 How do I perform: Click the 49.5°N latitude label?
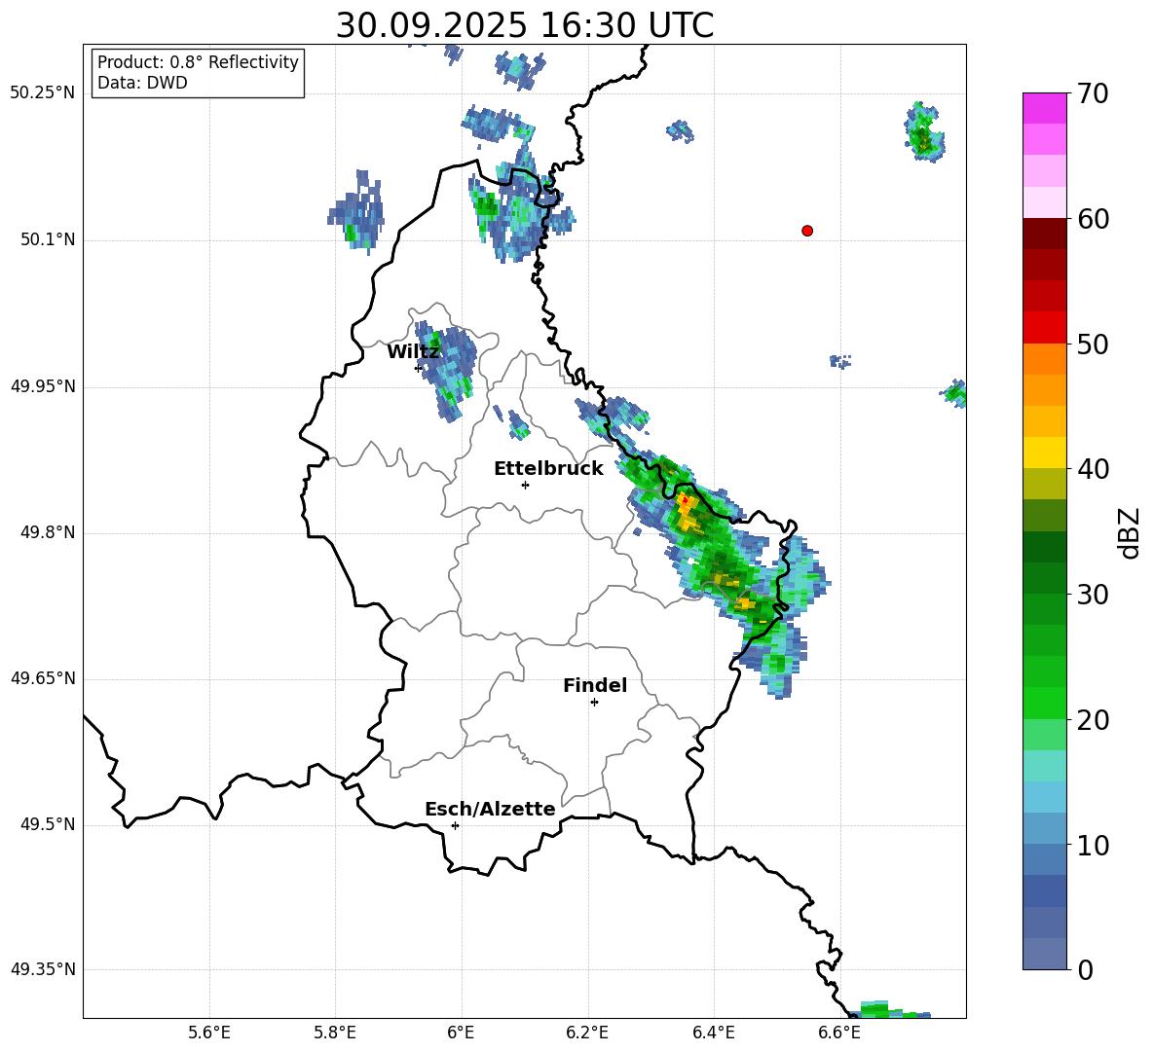(48, 824)
